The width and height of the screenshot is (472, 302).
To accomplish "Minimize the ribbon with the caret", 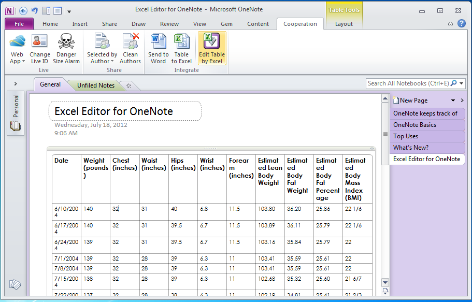I will [x=450, y=23].
